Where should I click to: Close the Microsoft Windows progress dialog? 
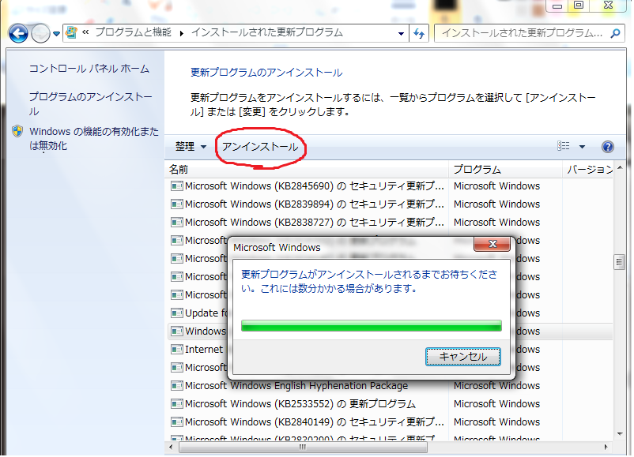[x=492, y=244]
